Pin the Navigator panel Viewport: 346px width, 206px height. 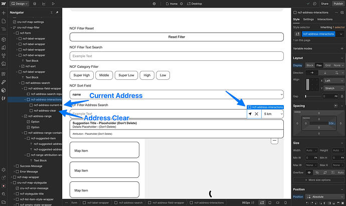point(57,13)
